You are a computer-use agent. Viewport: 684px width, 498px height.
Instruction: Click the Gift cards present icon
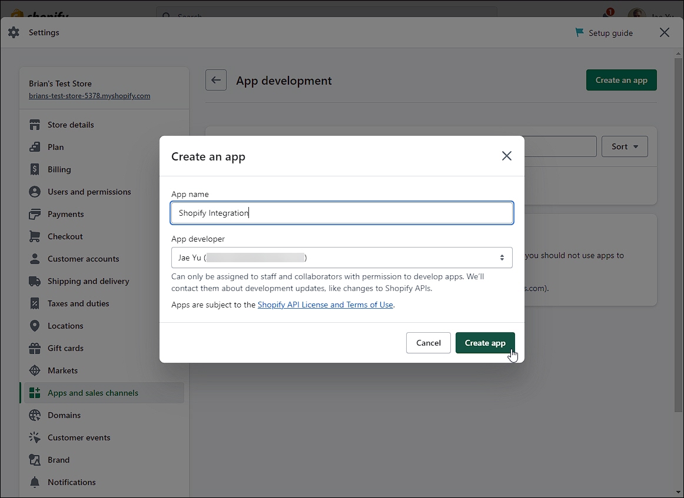click(35, 348)
